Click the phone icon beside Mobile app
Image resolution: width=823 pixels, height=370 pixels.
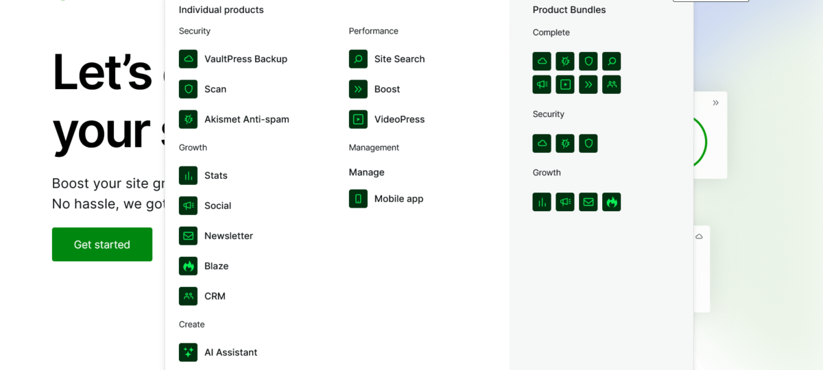pyautogui.click(x=358, y=199)
